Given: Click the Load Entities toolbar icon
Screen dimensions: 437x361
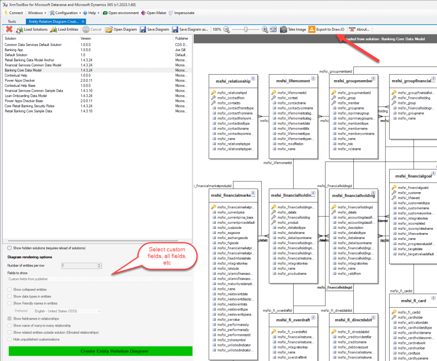Looking at the screenshot, I should click(x=54, y=29).
